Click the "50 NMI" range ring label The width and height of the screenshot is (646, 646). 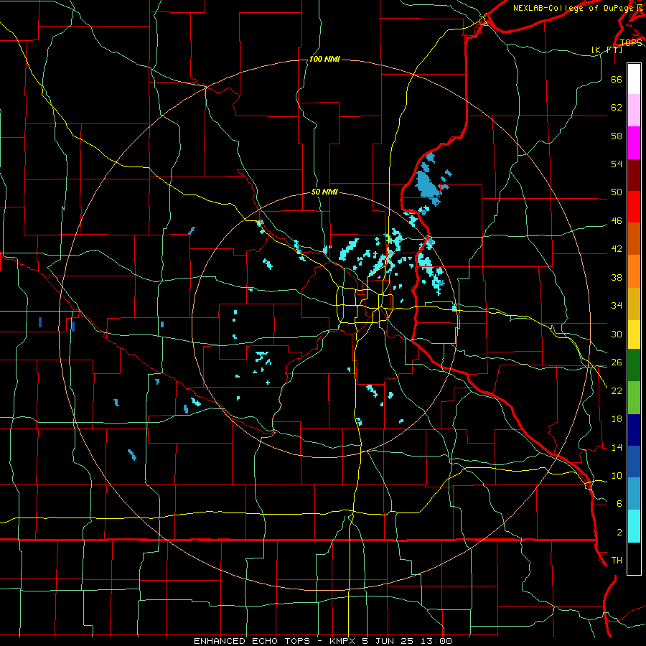pos(324,192)
